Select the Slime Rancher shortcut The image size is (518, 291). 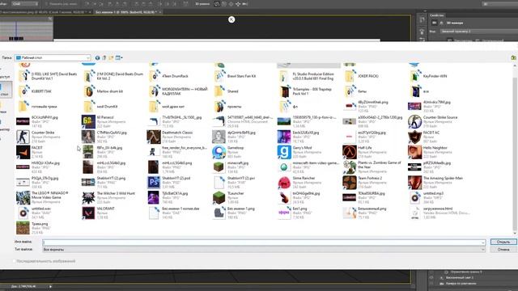coord(299,182)
